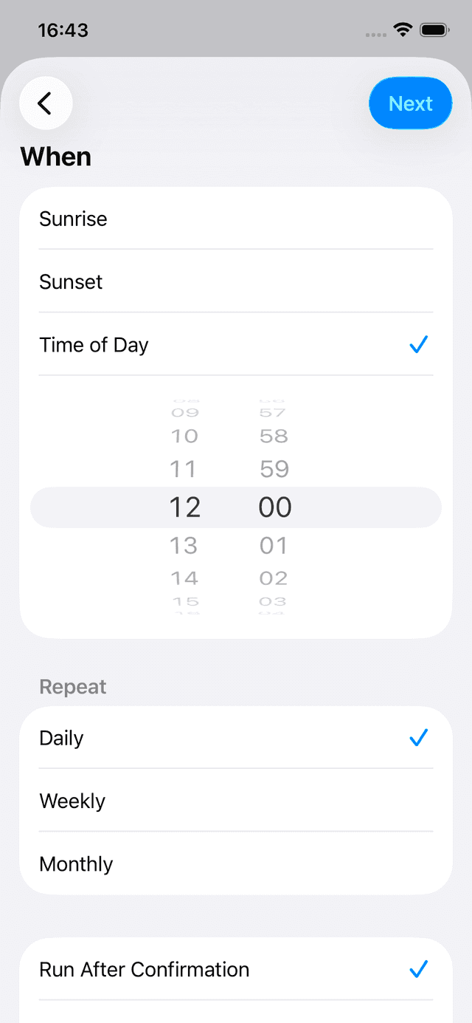Tap the checkmark beside Run After Confirmation
This screenshot has height=1023, width=472.
(x=418, y=968)
